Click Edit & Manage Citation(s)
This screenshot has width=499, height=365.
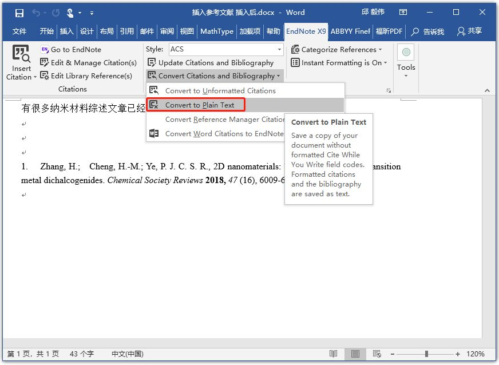88,63
